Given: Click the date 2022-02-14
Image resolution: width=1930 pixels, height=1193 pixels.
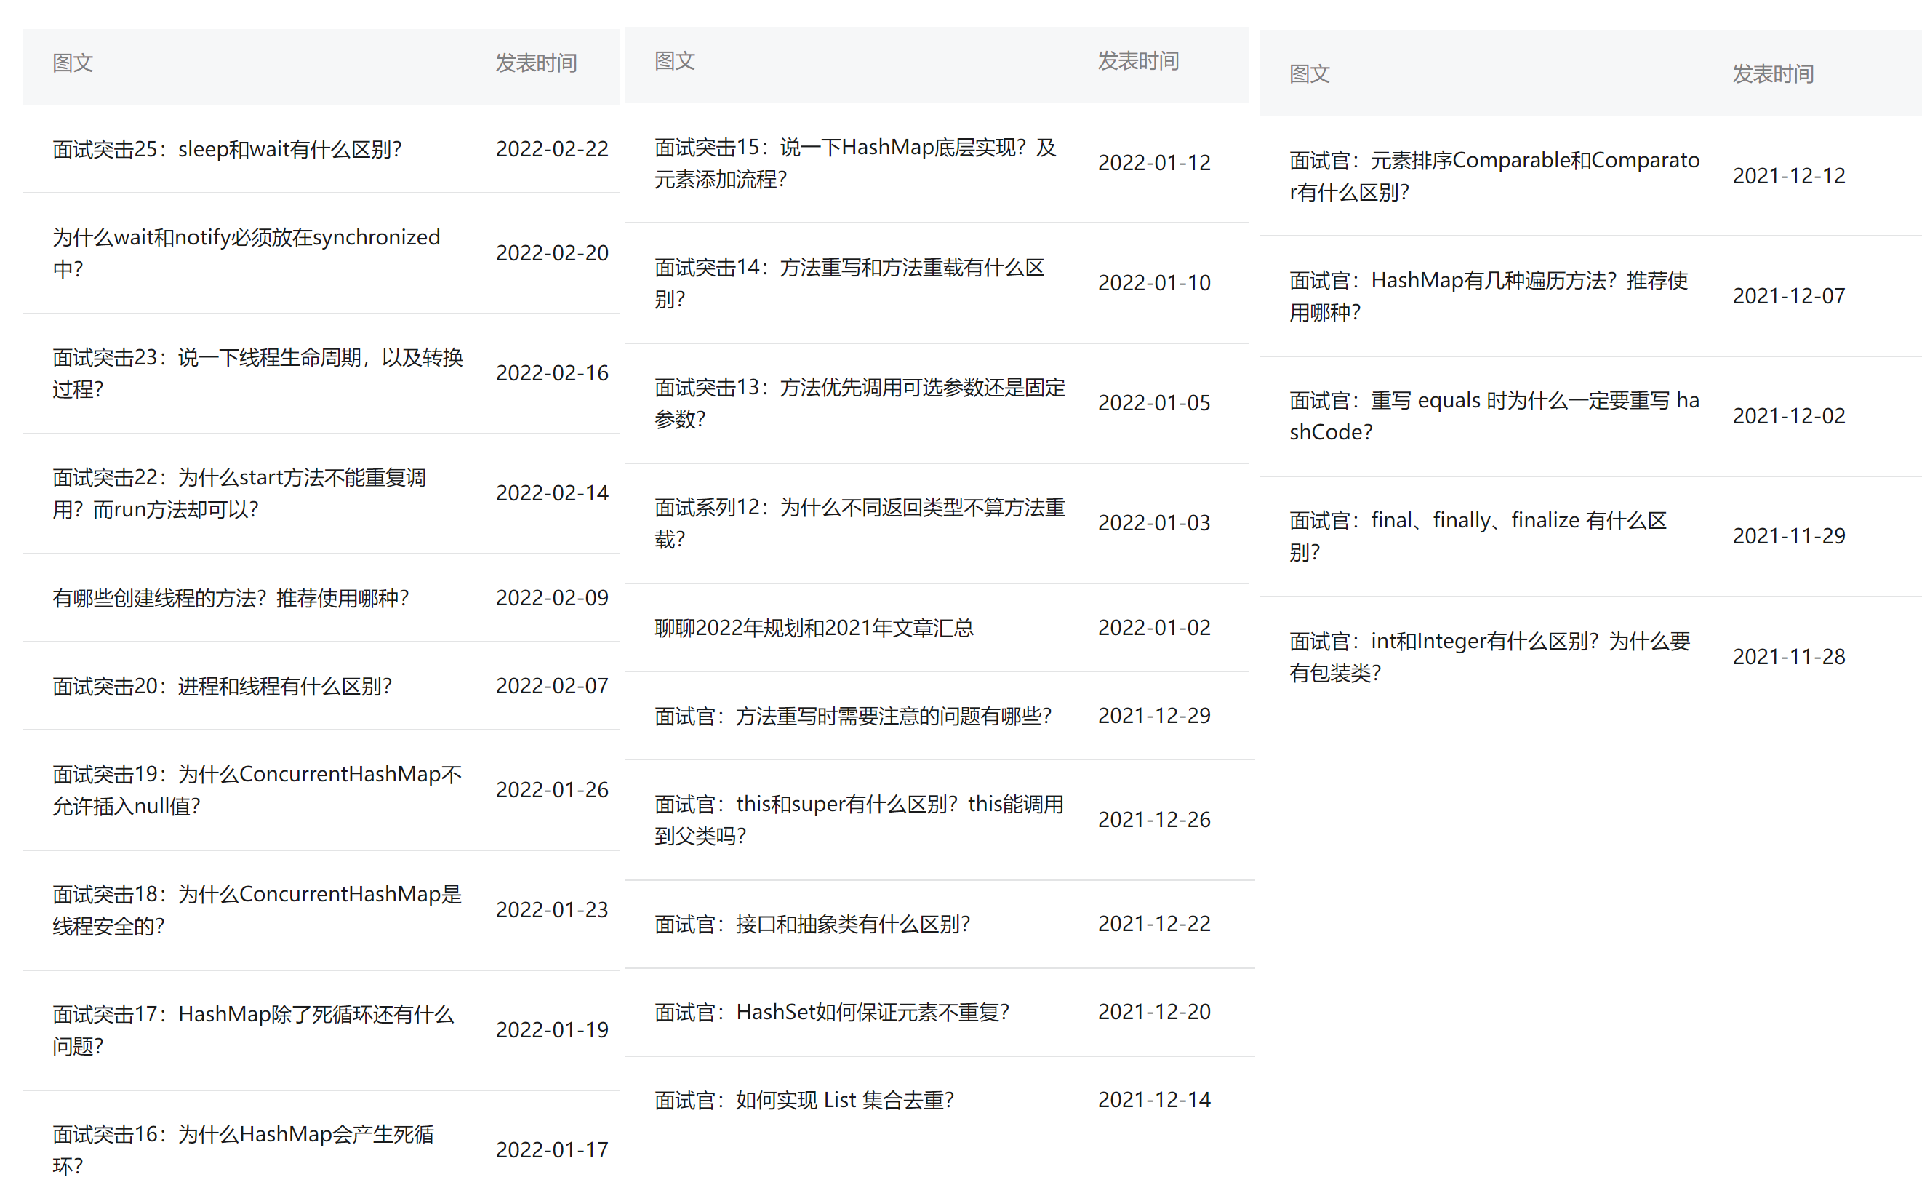Looking at the screenshot, I should point(552,493).
